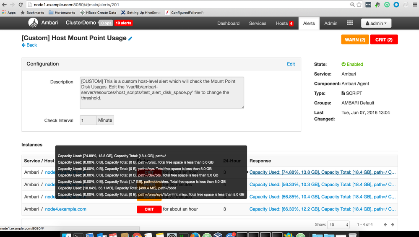Click the Service / Host column header

pos(39,161)
